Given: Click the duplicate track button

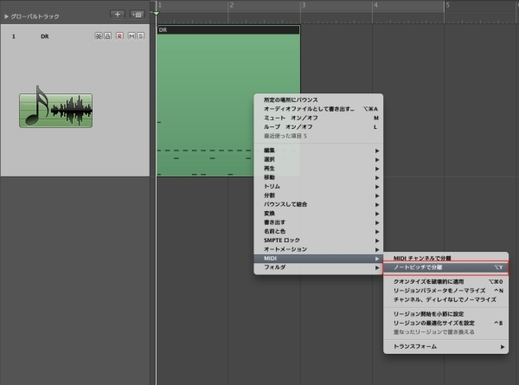Looking at the screenshot, I should click(x=137, y=15).
